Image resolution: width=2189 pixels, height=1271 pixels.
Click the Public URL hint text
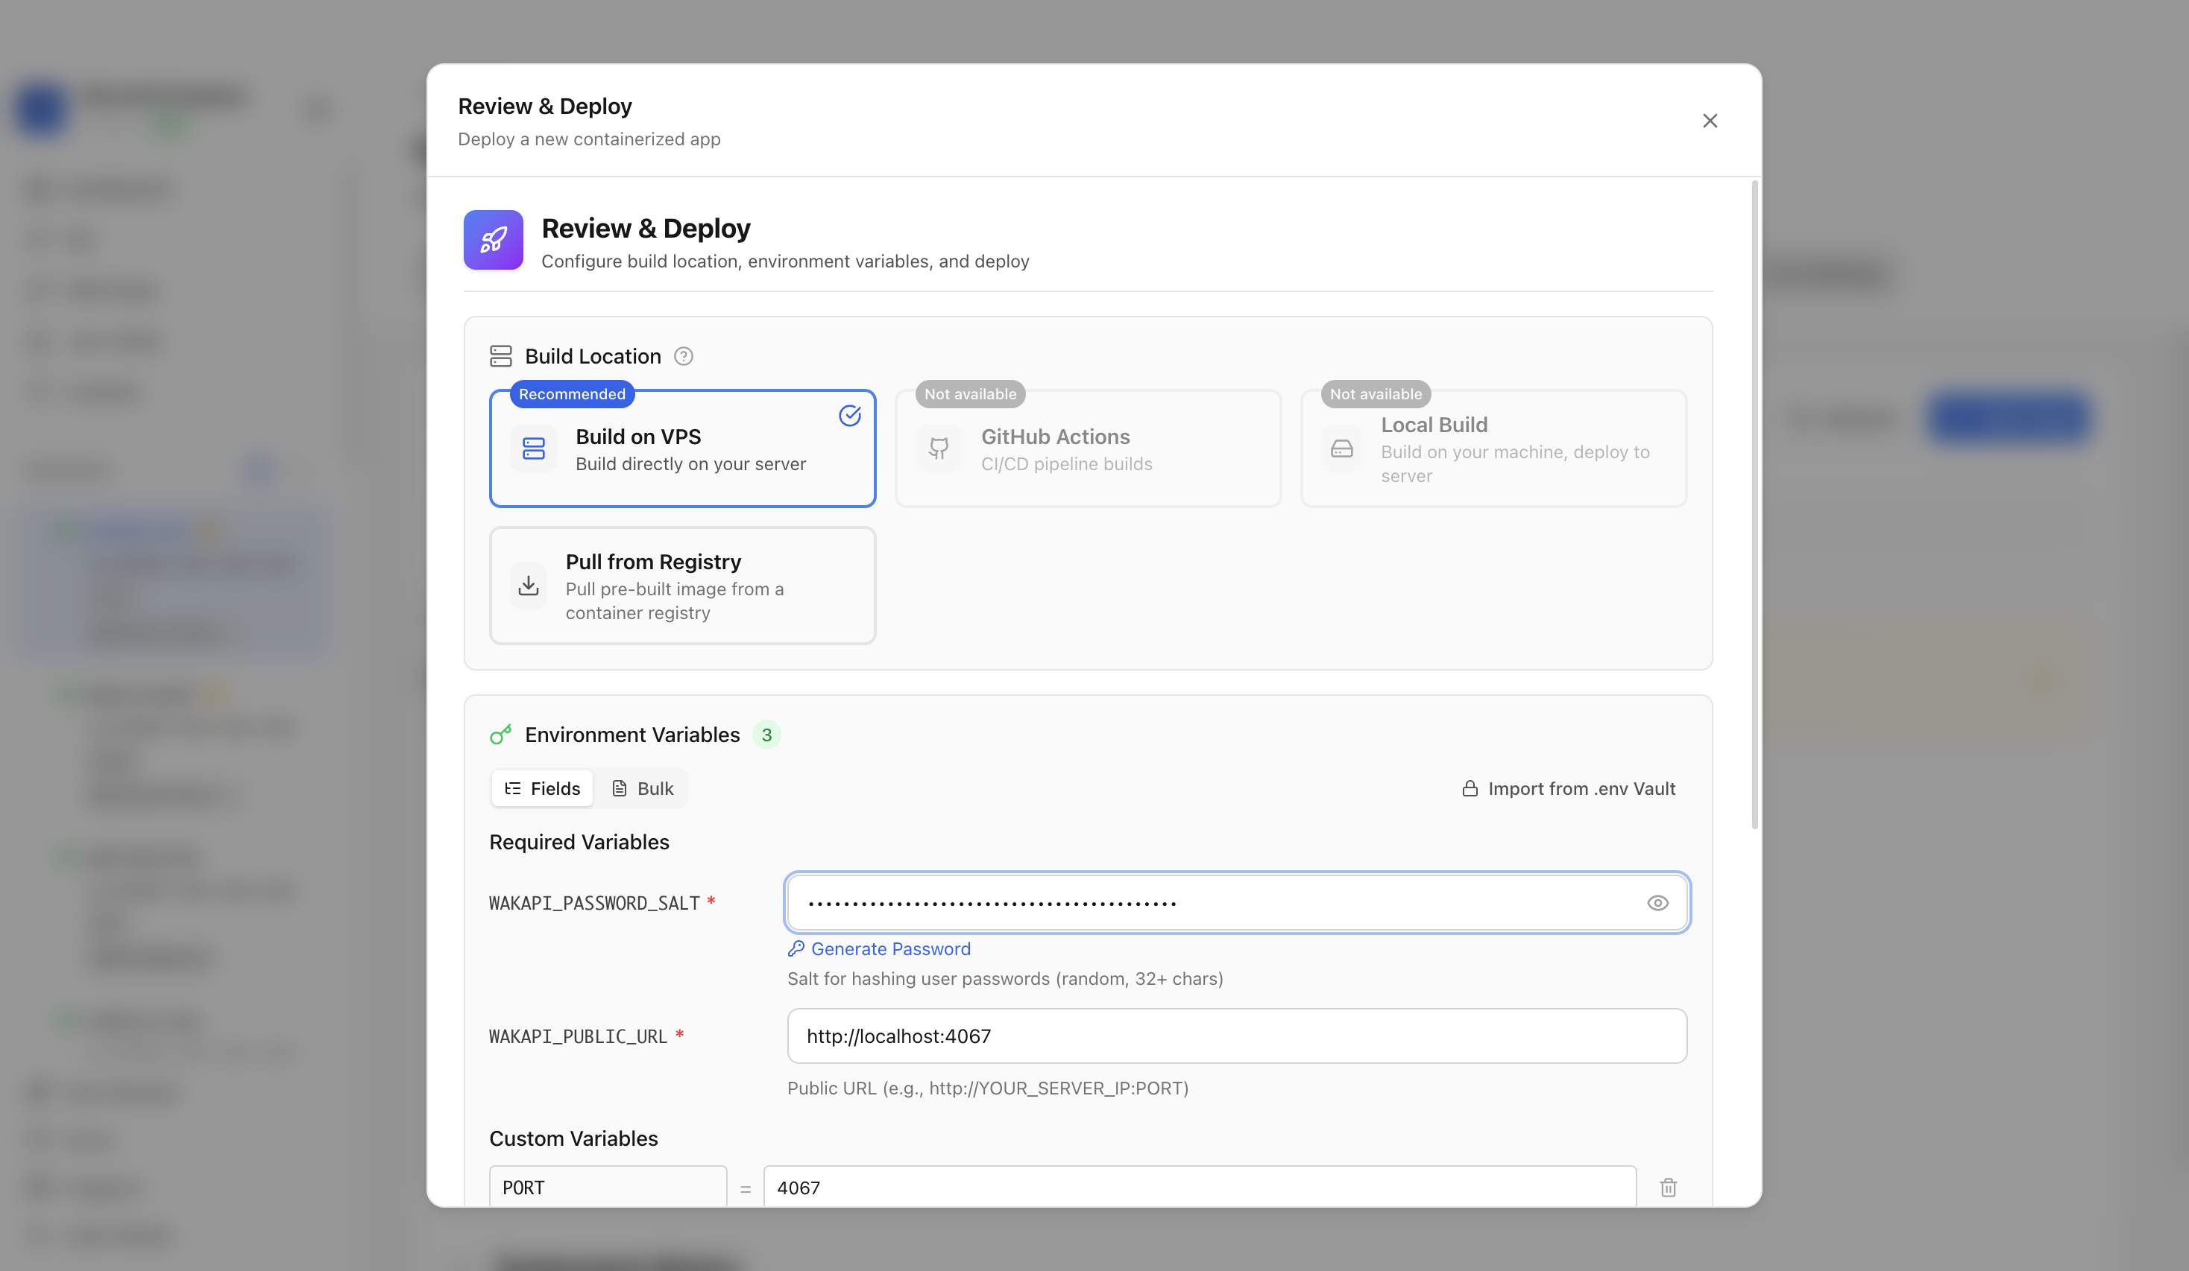(x=988, y=1088)
